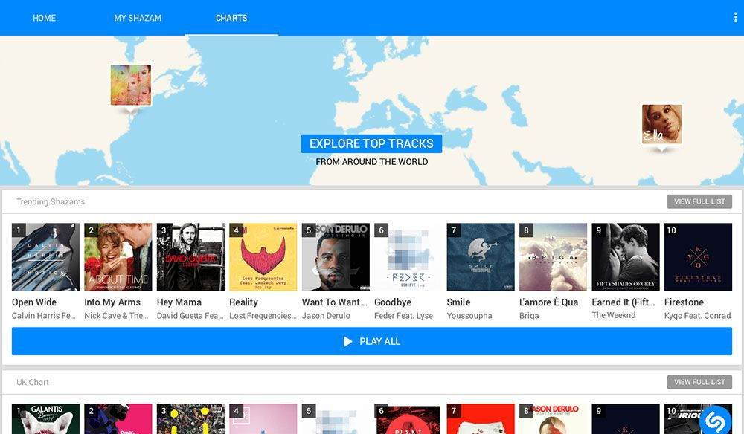Choose the Reality Lost Frequencies artwork
Viewport: 744px width, 434px height.
pos(263,257)
